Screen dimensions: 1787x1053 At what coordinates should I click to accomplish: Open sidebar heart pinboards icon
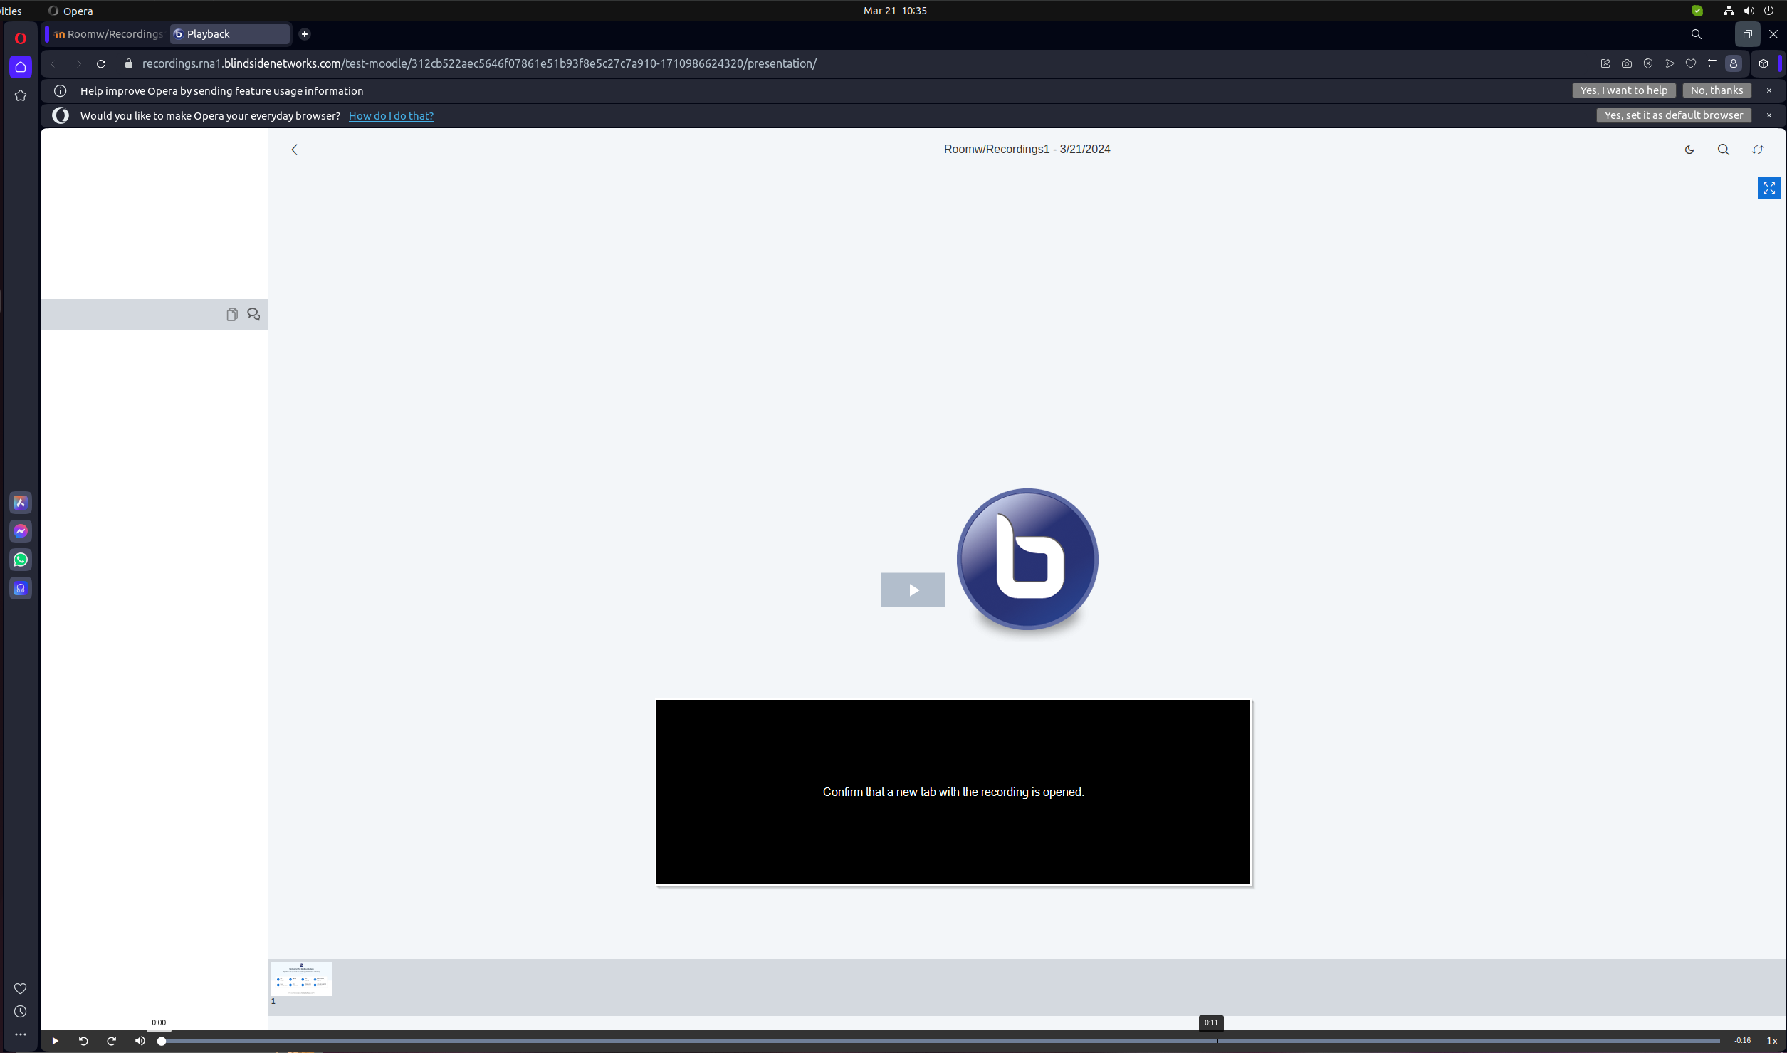coord(21,988)
